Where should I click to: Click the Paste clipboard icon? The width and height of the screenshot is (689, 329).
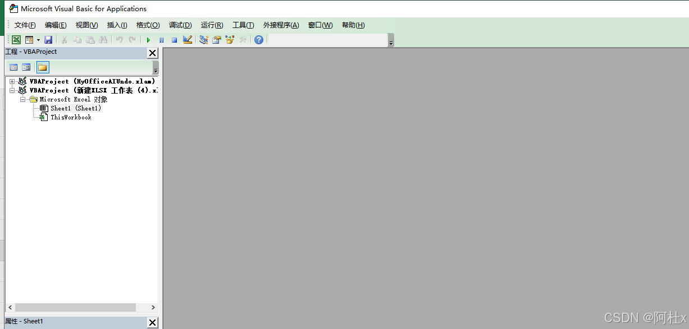90,40
